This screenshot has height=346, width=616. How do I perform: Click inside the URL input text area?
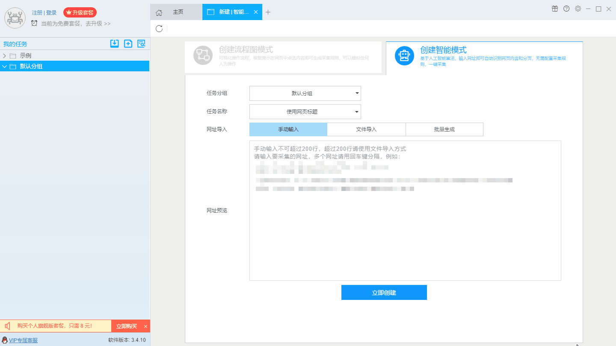click(x=405, y=211)
